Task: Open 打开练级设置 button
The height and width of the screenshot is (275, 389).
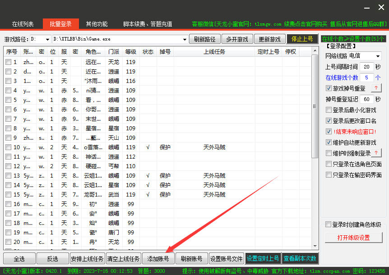Action: [x=353, y=238]
